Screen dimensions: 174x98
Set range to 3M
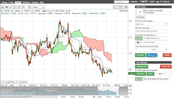pos(19,94)
